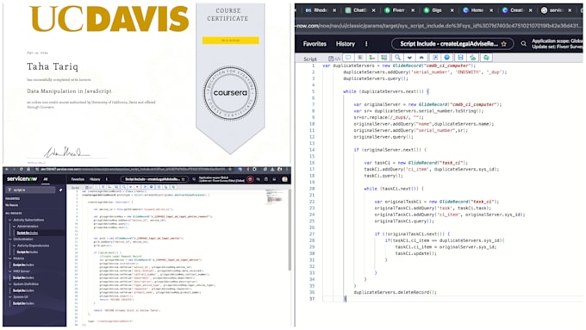
Task: Collapse the Activity Dependencies tree node
Action: coord(14,246)
